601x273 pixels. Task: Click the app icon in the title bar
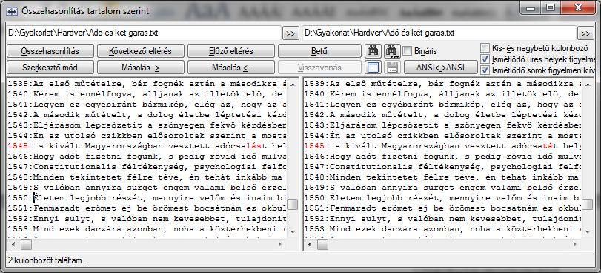(x=13, y=11)
